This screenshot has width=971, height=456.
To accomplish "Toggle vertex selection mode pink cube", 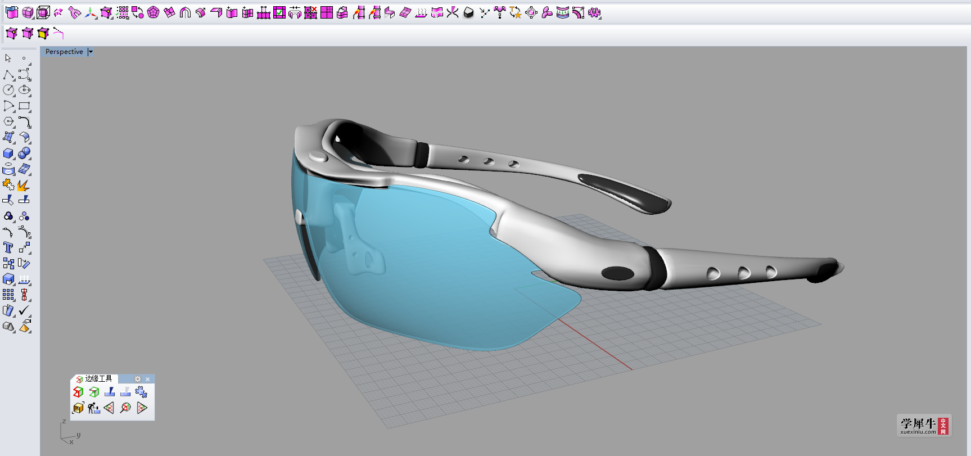I will tap(12, 34).
